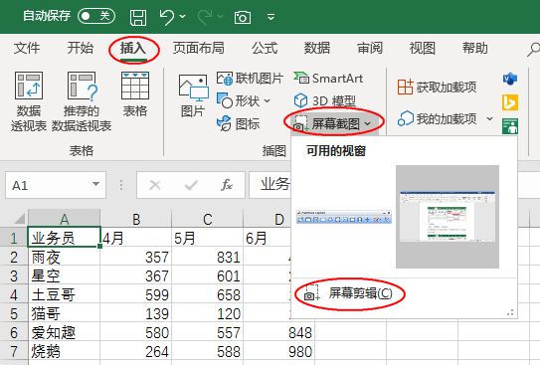Switch to the 审阅 (Review) tab

coord(370,48)
